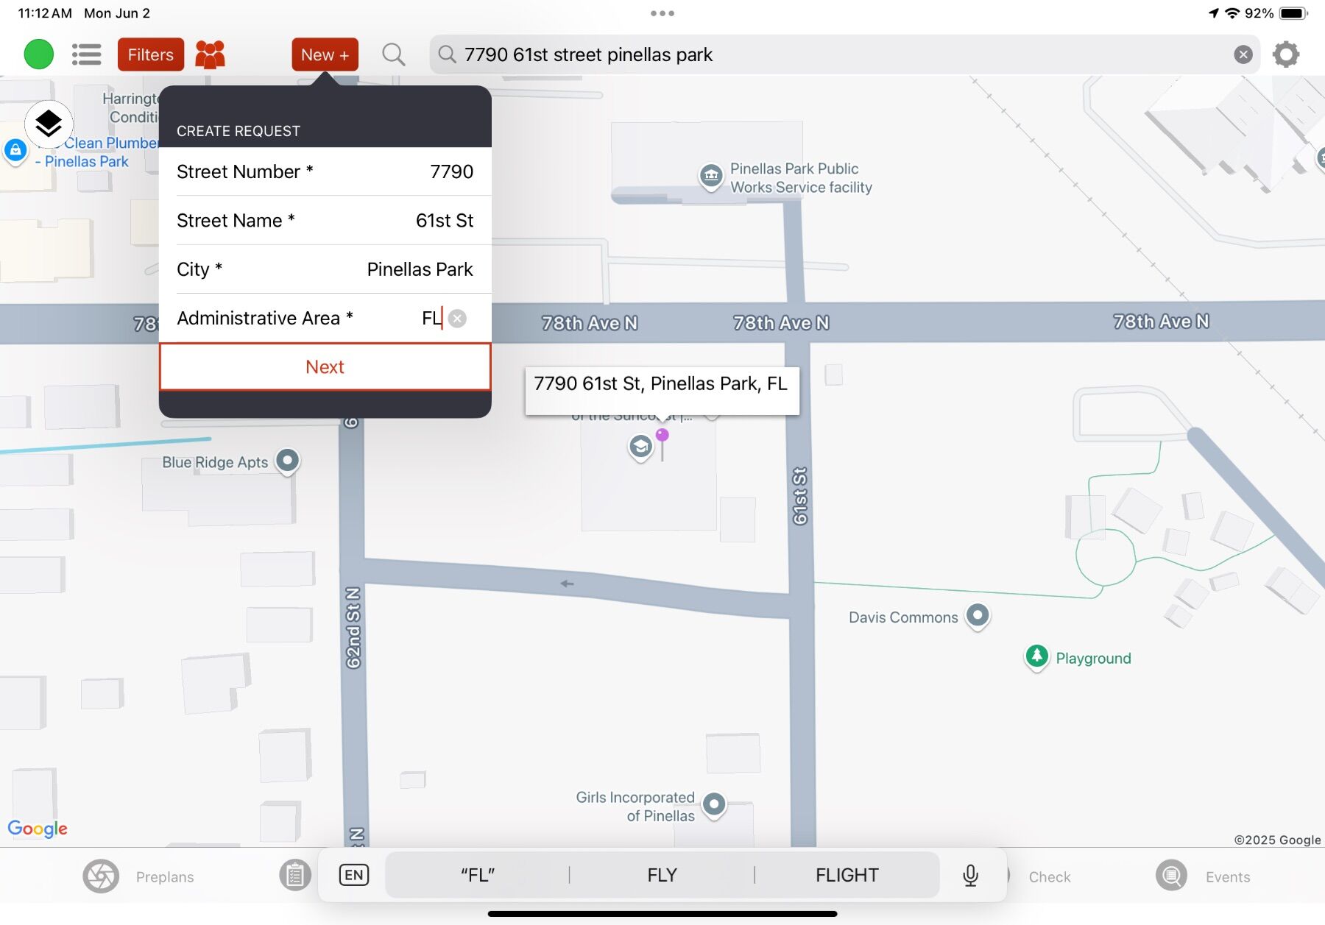
Task: Tap the battery status indicator
Action: pyautogui.click(x=1293, y=13)
